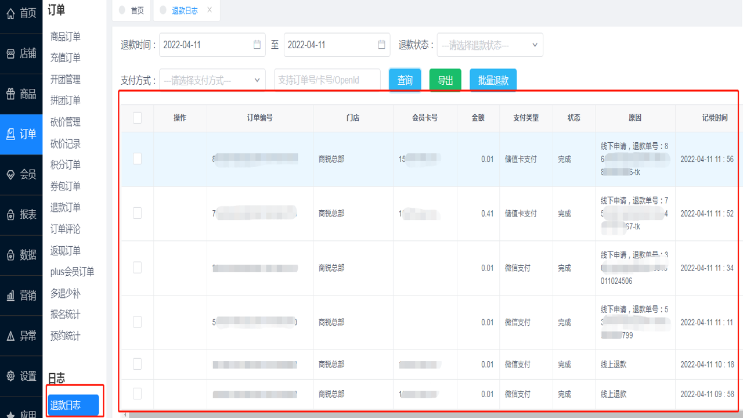Open 多退少补 menu item
This screenshot has width=743, height=418.
(66, 293)
